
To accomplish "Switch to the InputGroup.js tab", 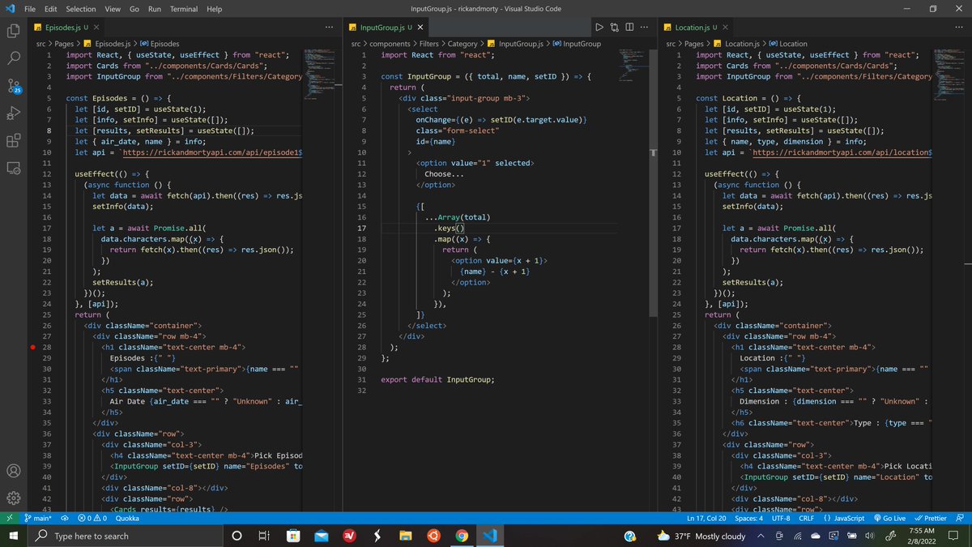I will click(x=387, y=28).
